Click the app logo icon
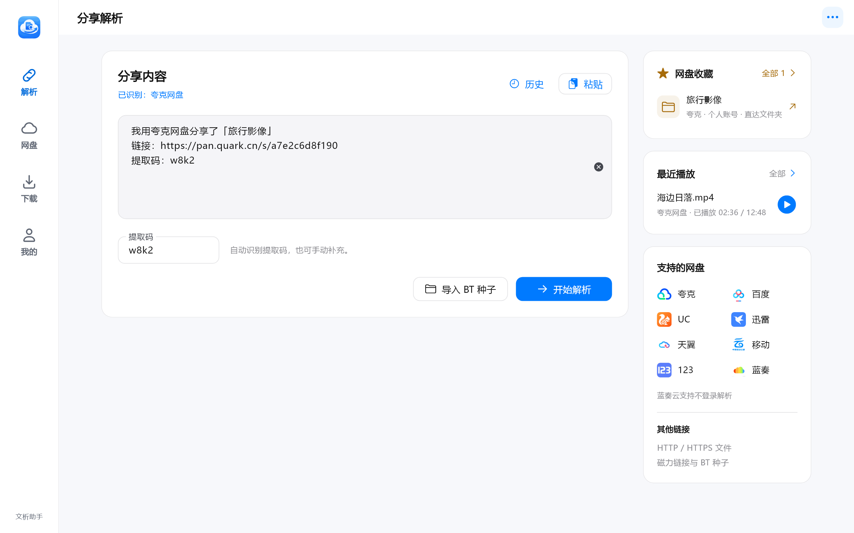Image resolution: width=854 pixels, height=533 pixels. 29,27
